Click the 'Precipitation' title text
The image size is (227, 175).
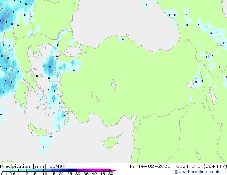point(15,166)
